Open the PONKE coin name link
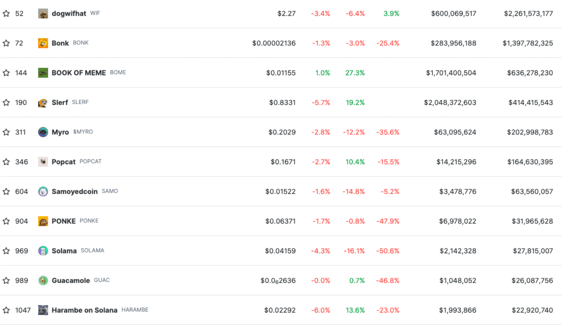 (63, 221)
